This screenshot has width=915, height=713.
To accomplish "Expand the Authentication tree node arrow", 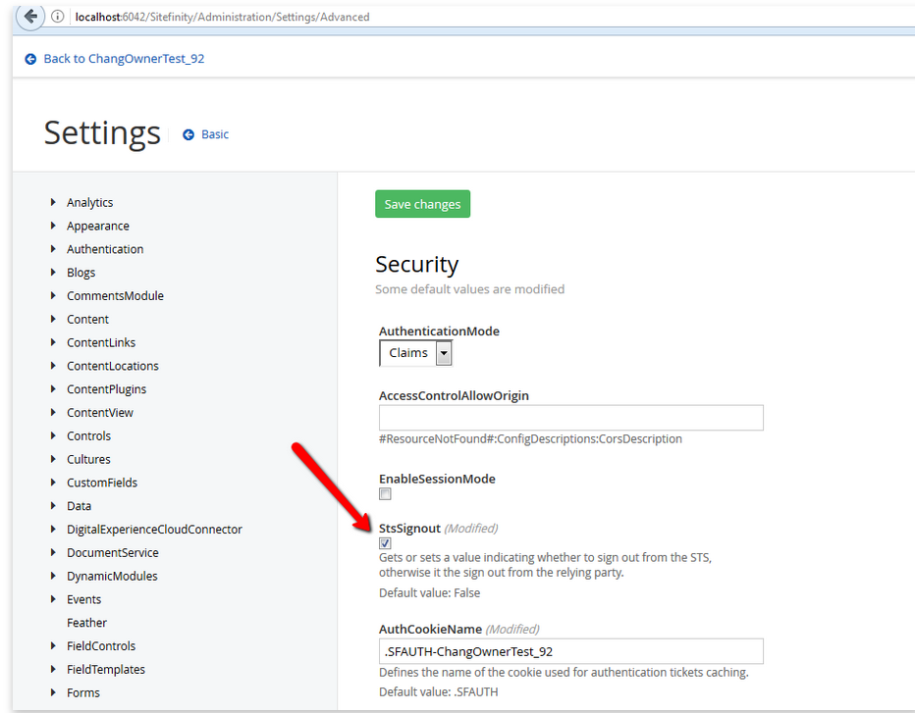I will coord(53,249).
